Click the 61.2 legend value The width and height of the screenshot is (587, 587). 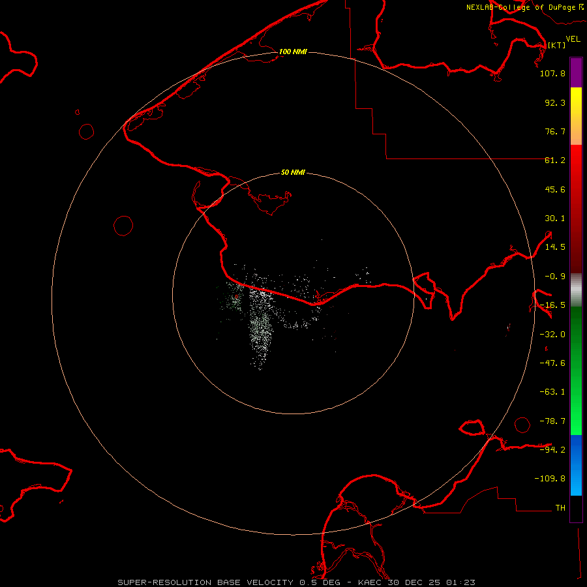(x=555, y=160)
